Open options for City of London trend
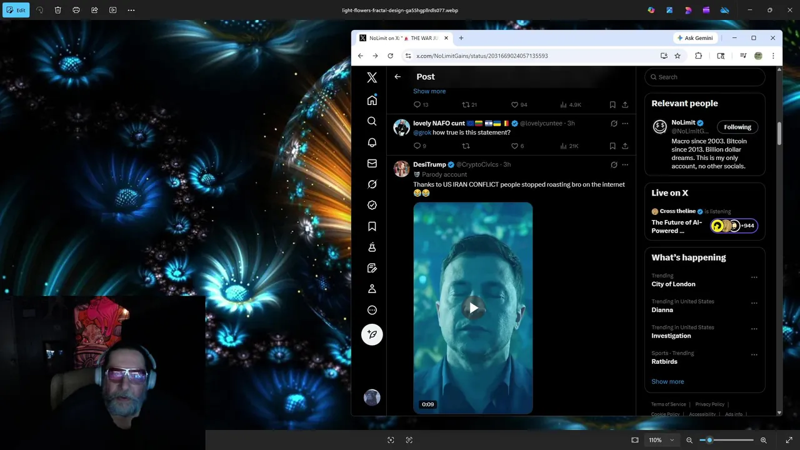Image resolution: width=800 pixels, height=450 pixels. (x=754, y=277)
